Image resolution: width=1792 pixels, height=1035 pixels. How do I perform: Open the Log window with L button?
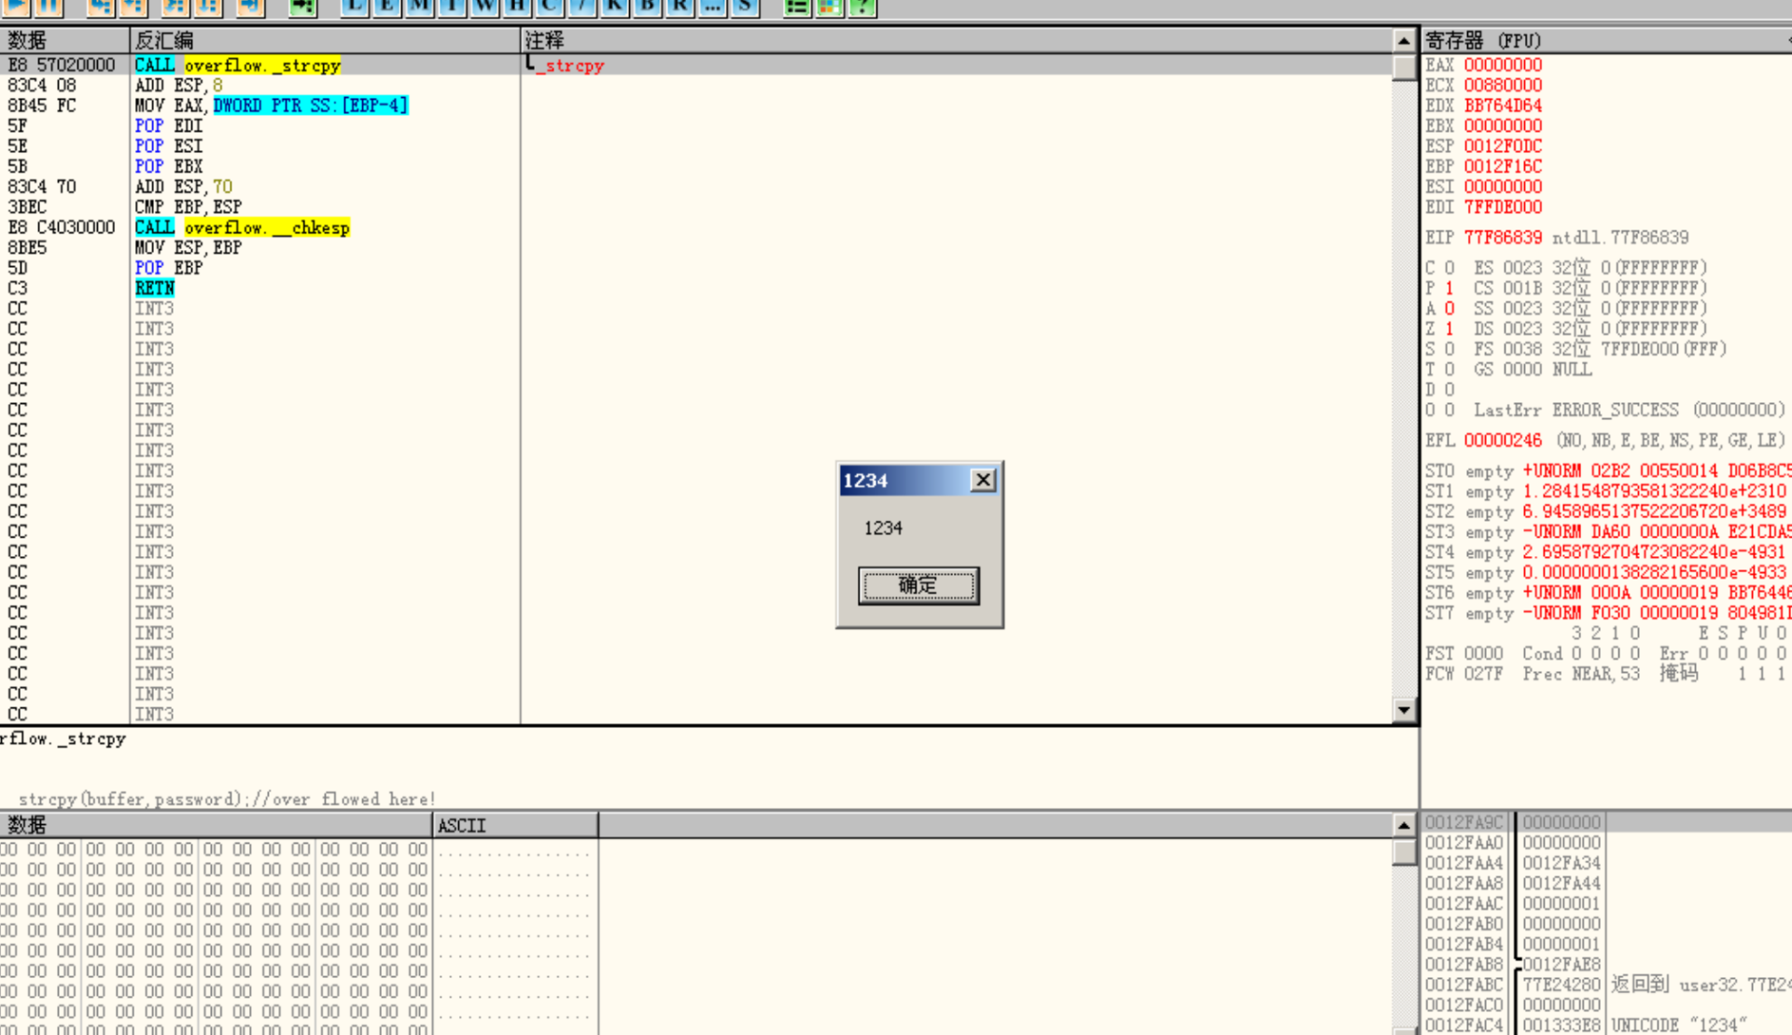pos(354,6)
